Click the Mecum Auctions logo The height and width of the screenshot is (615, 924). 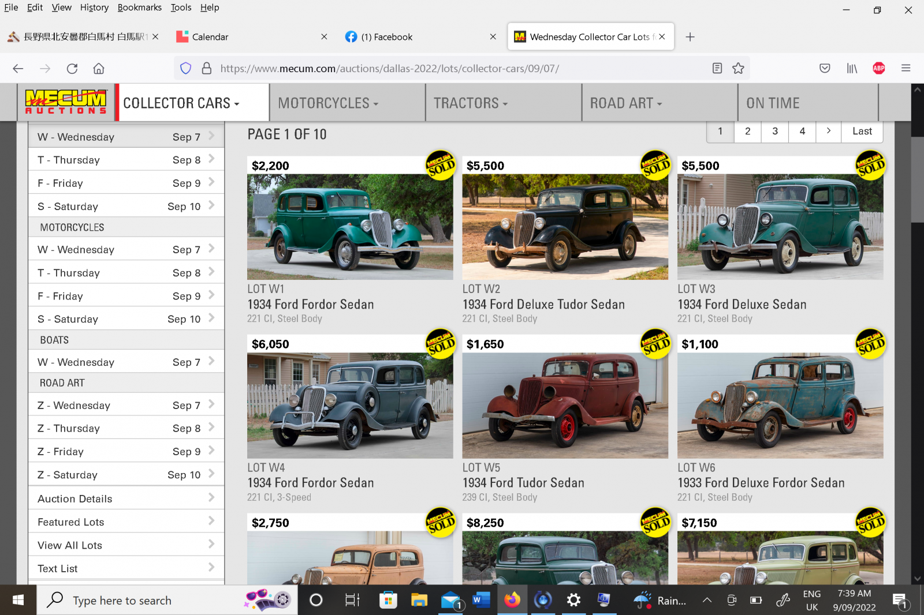click(x=66, y=102)
